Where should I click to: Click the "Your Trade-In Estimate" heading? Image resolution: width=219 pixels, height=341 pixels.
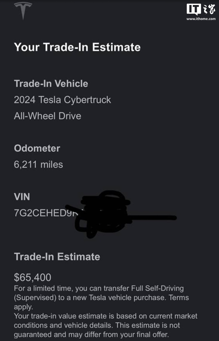(77, 47)
